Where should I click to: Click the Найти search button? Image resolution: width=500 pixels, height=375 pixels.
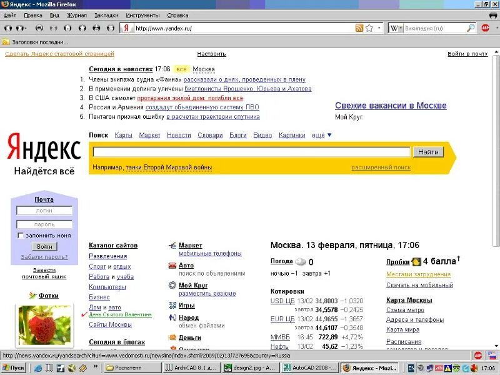[428, 152]
